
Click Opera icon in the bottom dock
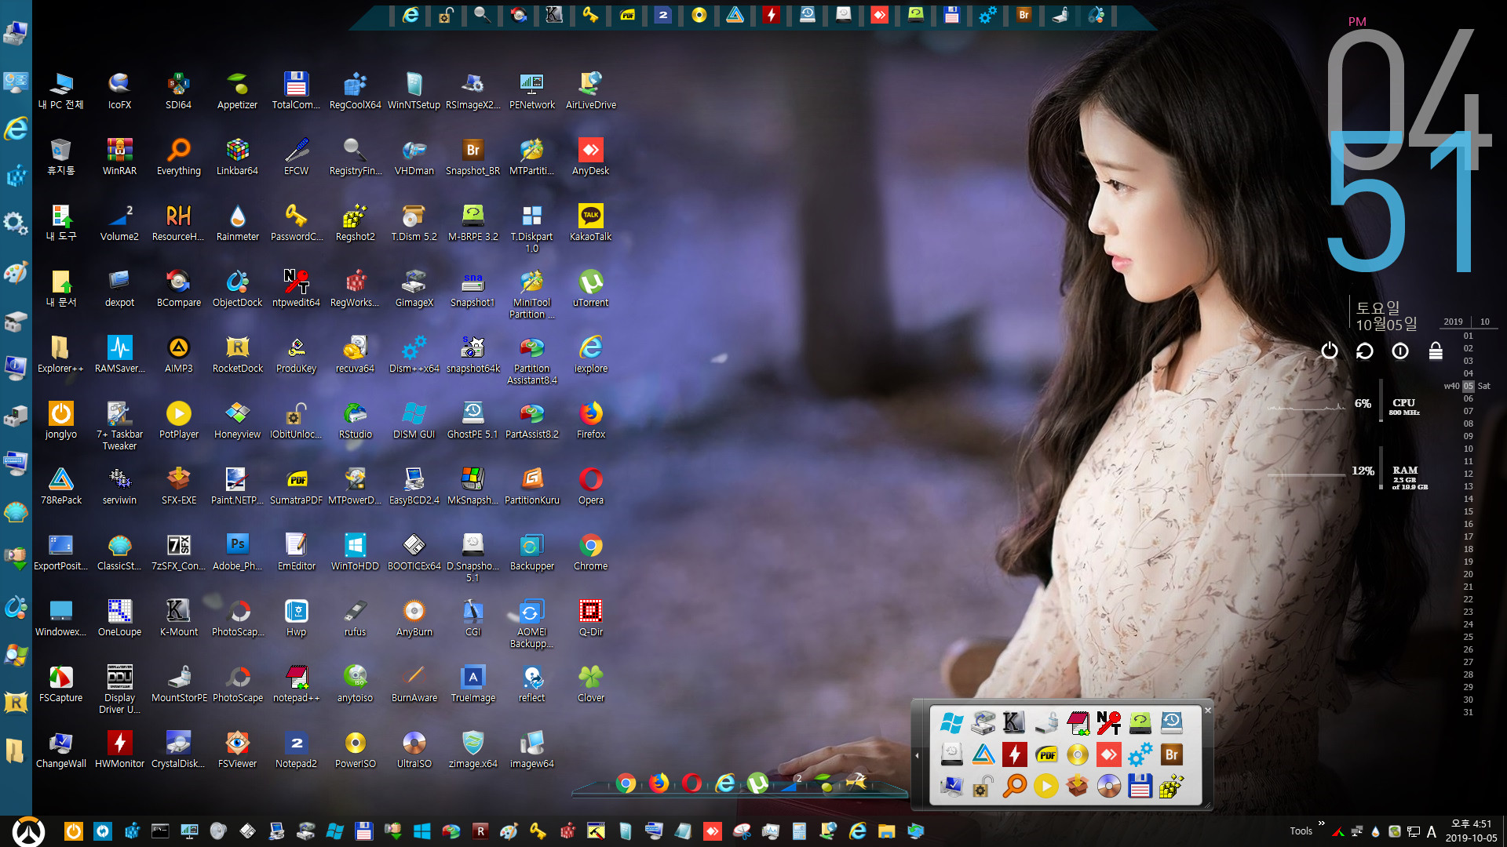coord(692,783)
